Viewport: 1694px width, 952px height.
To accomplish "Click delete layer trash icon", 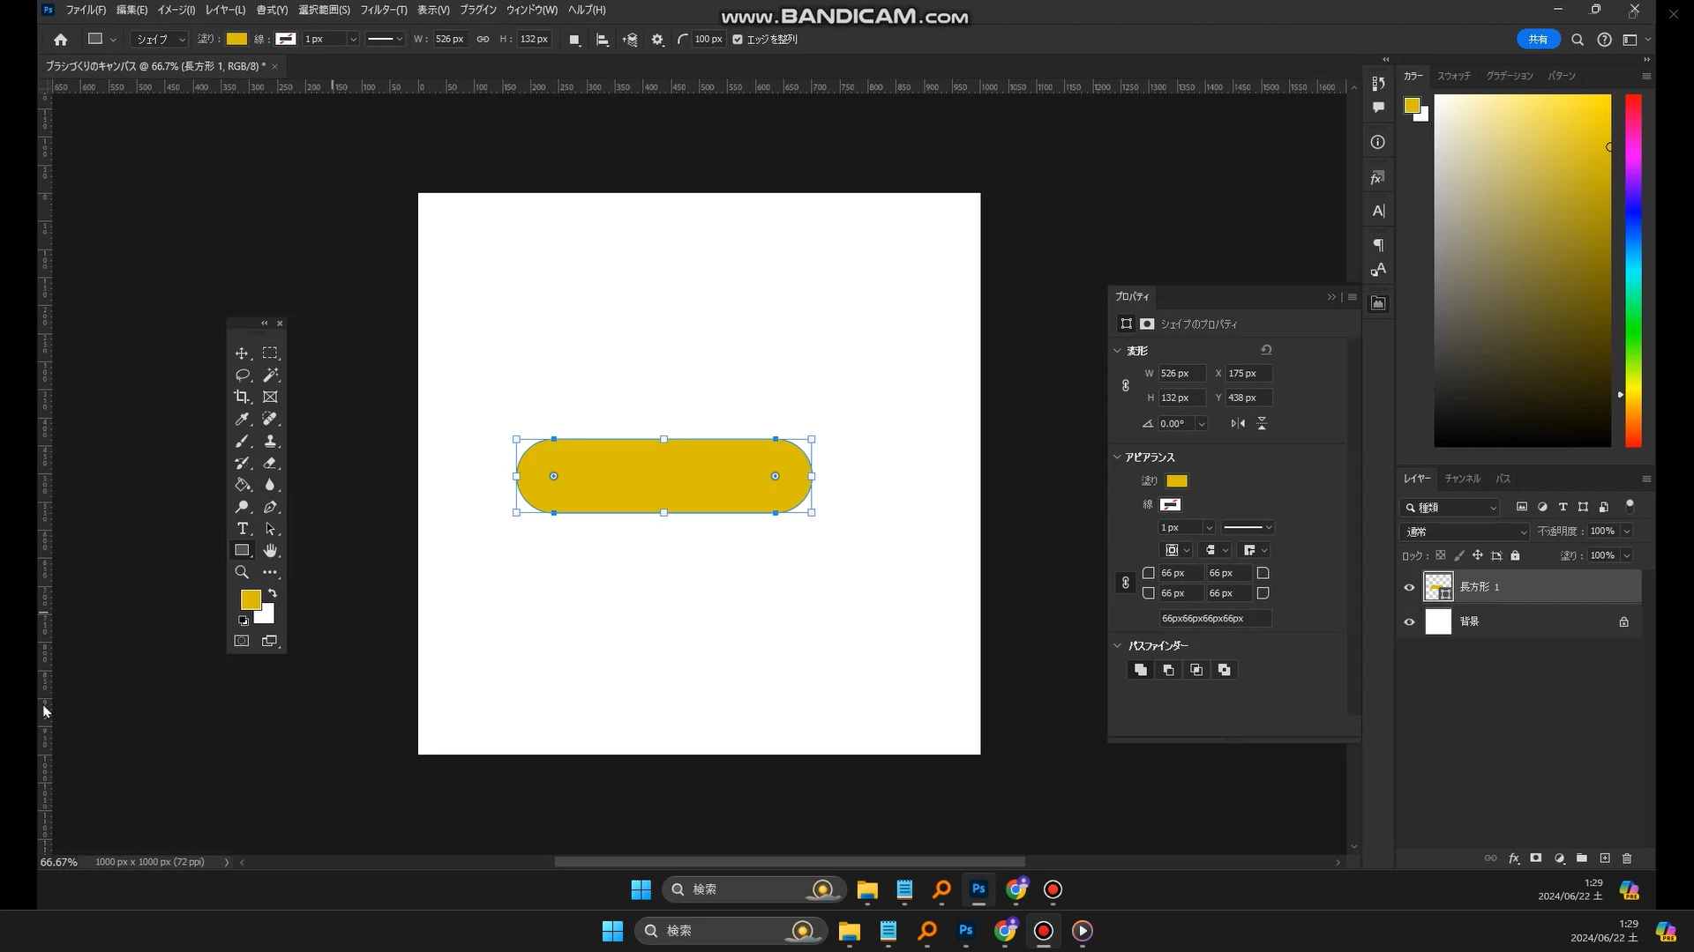I will click(1627, 859).
